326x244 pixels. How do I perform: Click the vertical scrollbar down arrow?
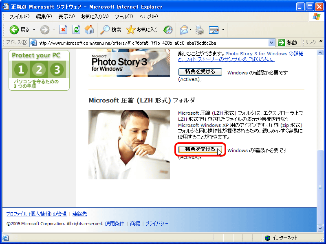pos(320,228)
